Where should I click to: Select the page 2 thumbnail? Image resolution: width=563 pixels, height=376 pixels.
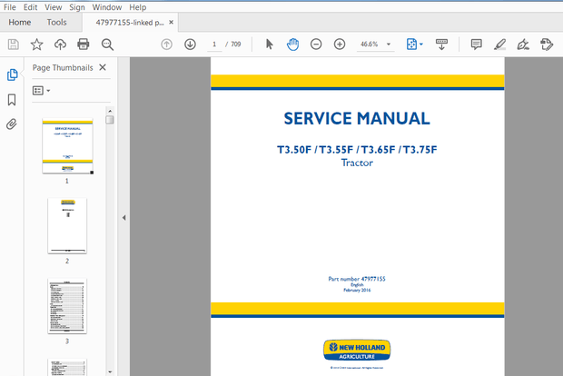point(67,225)
